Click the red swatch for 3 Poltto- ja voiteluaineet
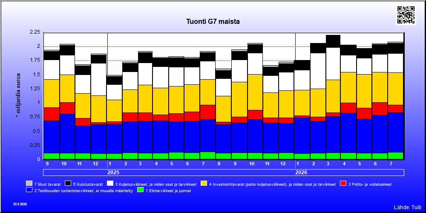 pos(343,184)
